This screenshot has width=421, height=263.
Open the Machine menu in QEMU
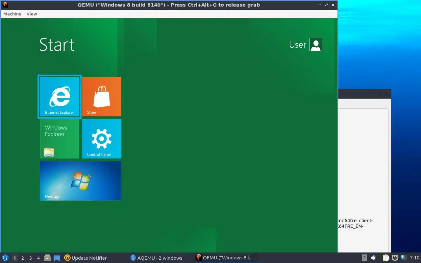pos(12,14)
